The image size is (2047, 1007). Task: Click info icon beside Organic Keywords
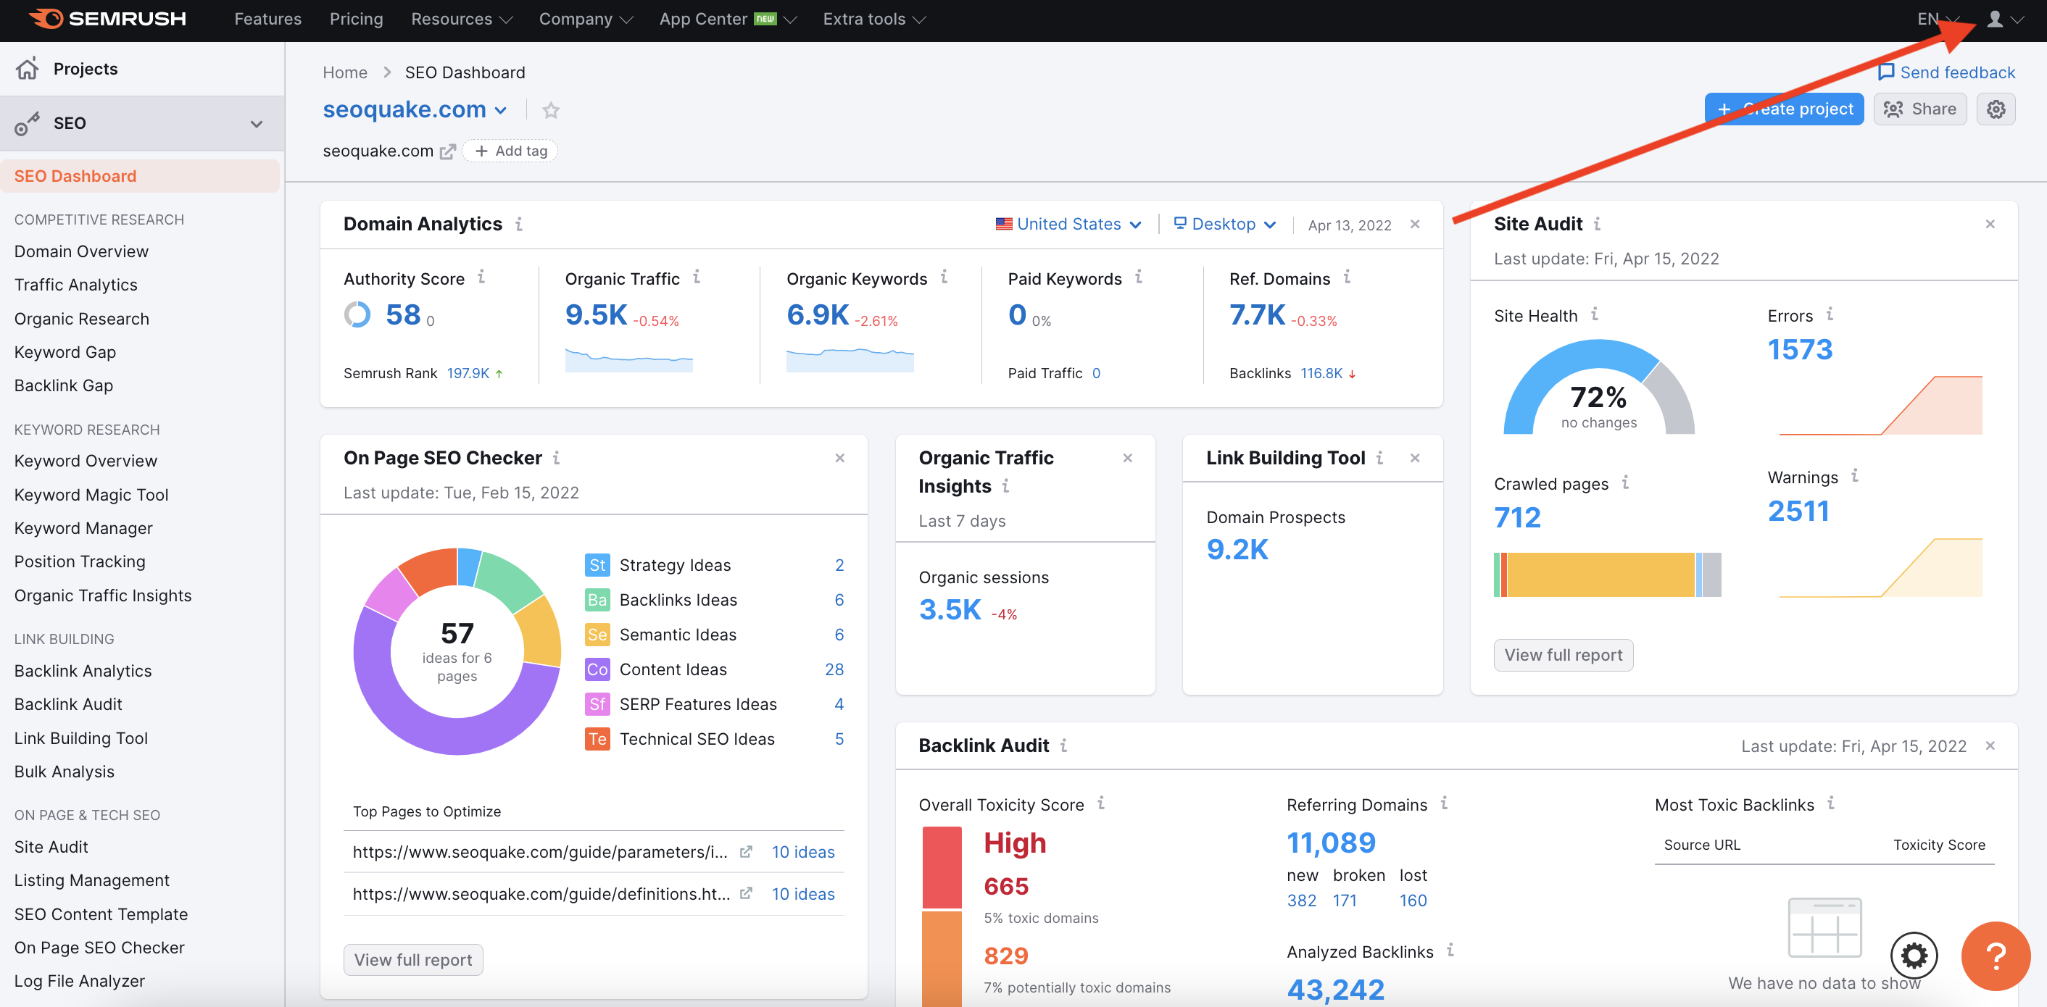point(944,277)
